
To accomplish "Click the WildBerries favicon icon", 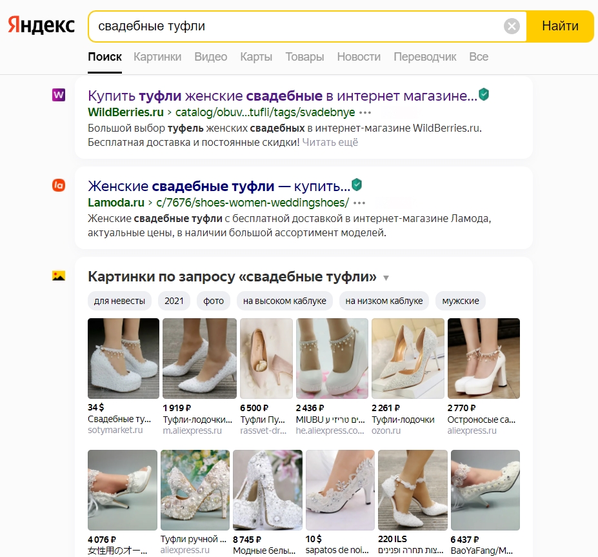I will coord(59,94).
